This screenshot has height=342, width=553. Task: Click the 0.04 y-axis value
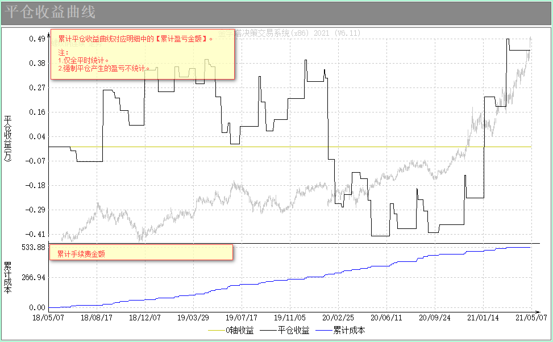pos(37,137)
